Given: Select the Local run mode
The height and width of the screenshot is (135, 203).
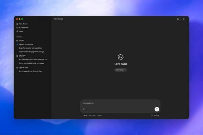Looking at the screenshot, I should pyautogui.click(x=85, y=115).
